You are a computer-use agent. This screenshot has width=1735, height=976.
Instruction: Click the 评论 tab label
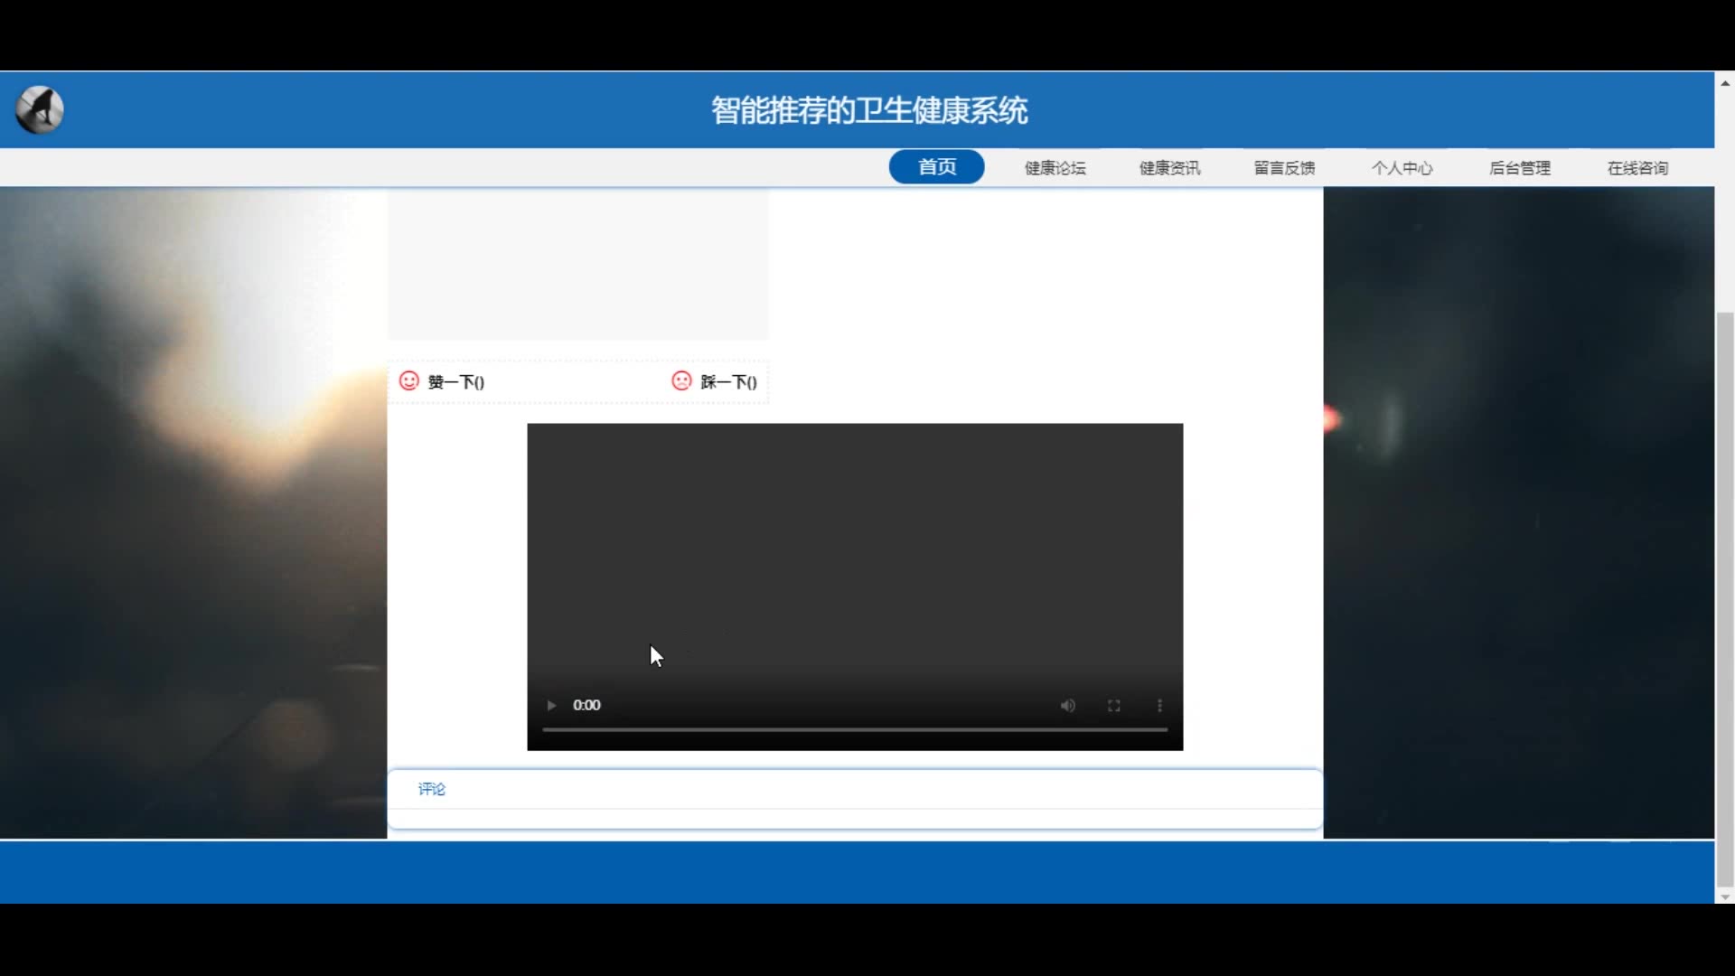pos(431,789)
